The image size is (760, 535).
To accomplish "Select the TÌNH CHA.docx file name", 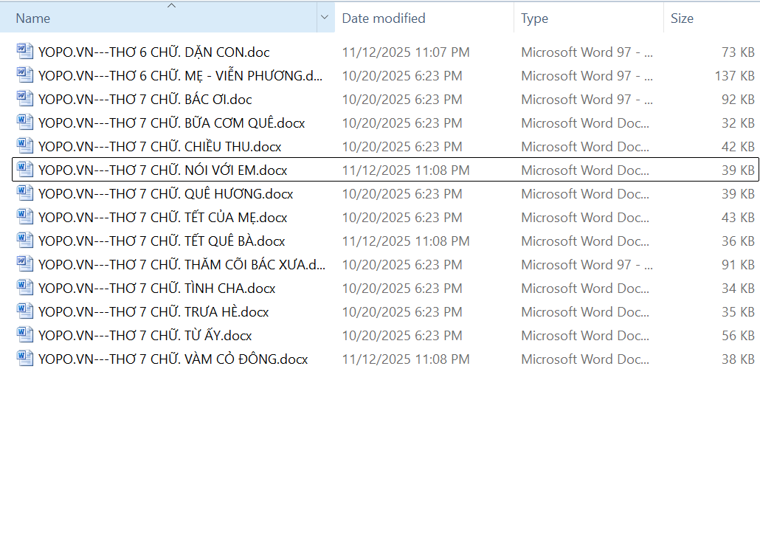I will [x=157, y=288].
